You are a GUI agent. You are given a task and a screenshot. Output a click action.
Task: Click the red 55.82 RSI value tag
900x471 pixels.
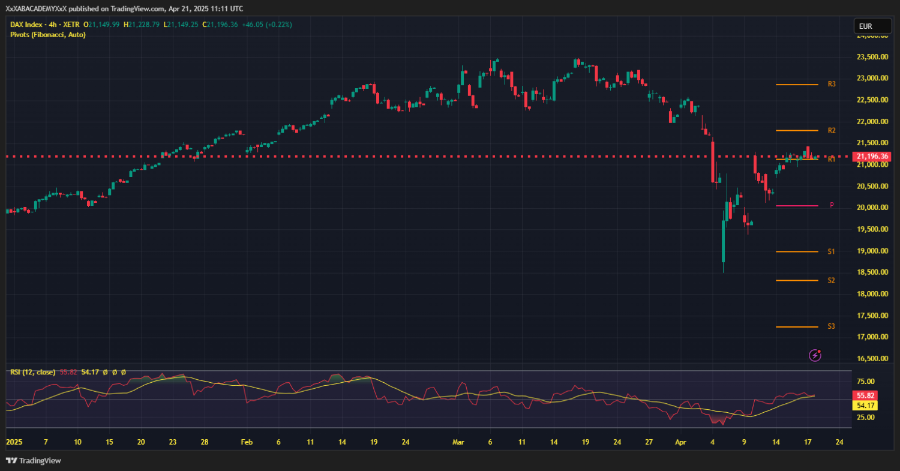coord(864,396)
